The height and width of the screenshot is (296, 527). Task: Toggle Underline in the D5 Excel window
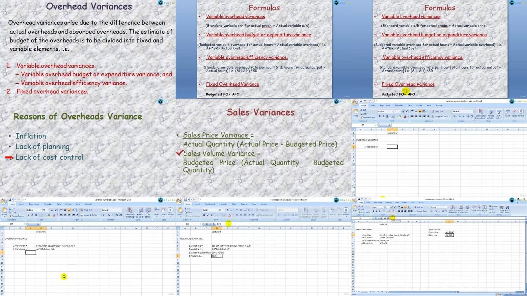[x=387, y=116]
